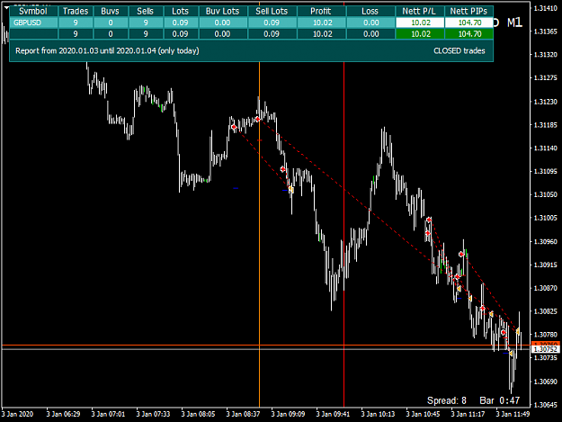Click the 0.09 Sell Lots value in GBPUSD row
The image size is (562, 422).
coord(272,23)
